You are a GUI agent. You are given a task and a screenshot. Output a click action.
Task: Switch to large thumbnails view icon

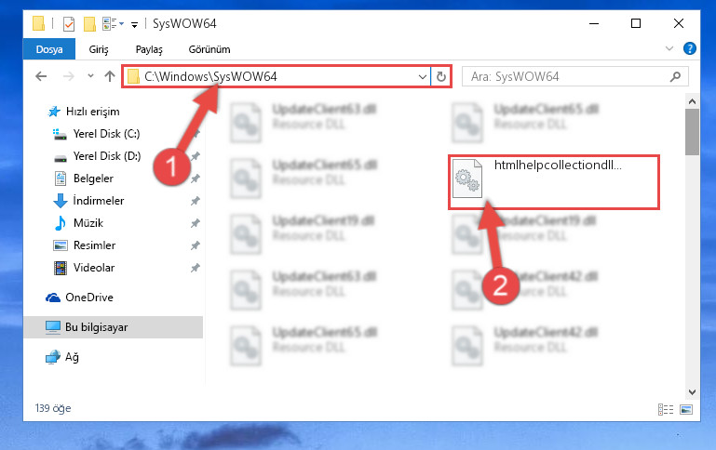[x=686, y=409]
